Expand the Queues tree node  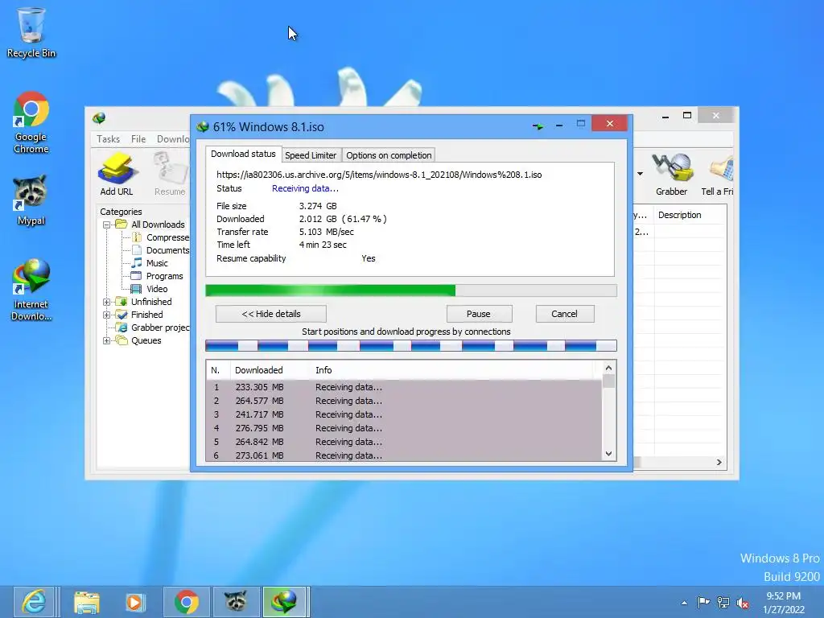[107, 340]
